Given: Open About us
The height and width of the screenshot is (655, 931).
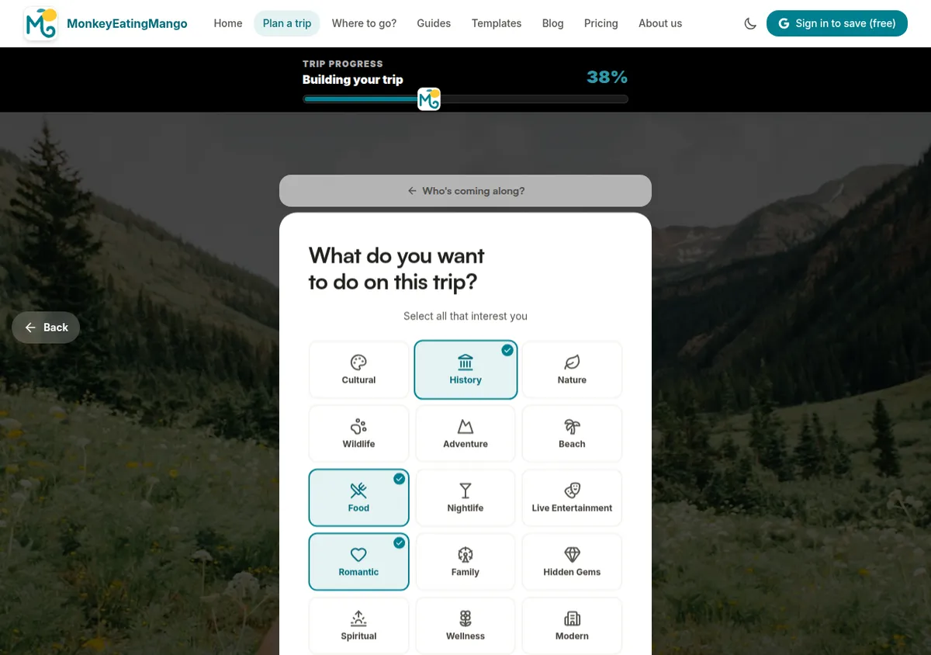Looking at the screenshot, I should tap(660, 23).
